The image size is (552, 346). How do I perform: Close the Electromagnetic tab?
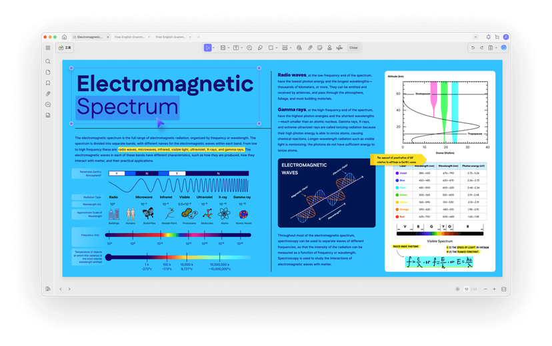click(x=108, y=37)
